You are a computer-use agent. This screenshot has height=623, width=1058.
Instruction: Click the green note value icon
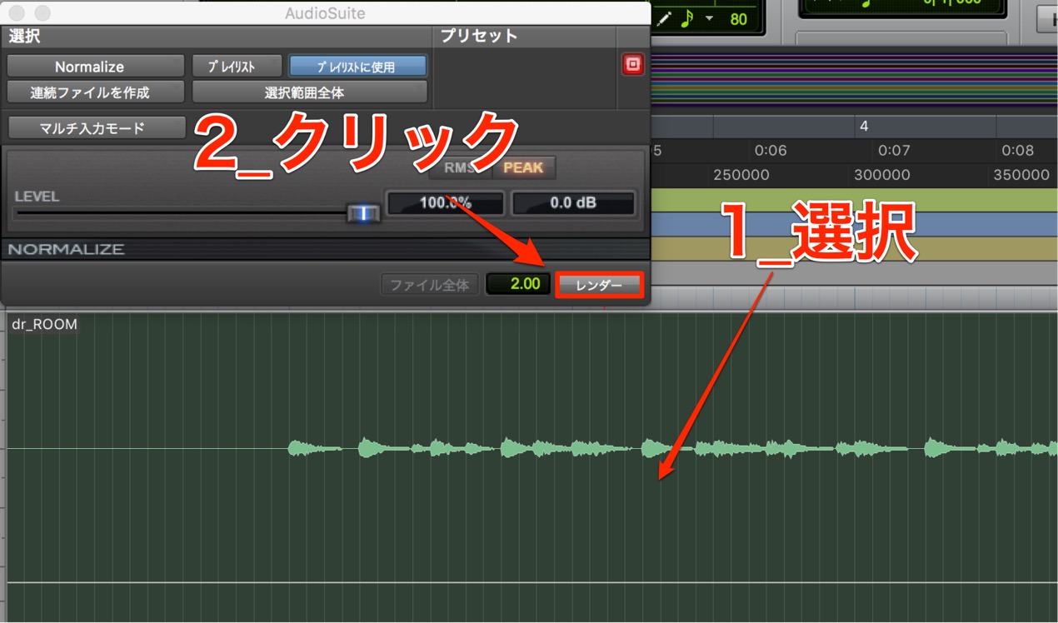click(687, 18)
